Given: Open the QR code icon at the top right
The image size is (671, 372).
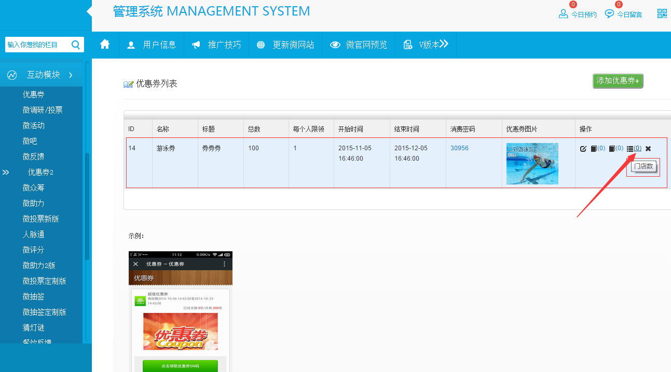Looking at the screenshot, I should point(662,14).
